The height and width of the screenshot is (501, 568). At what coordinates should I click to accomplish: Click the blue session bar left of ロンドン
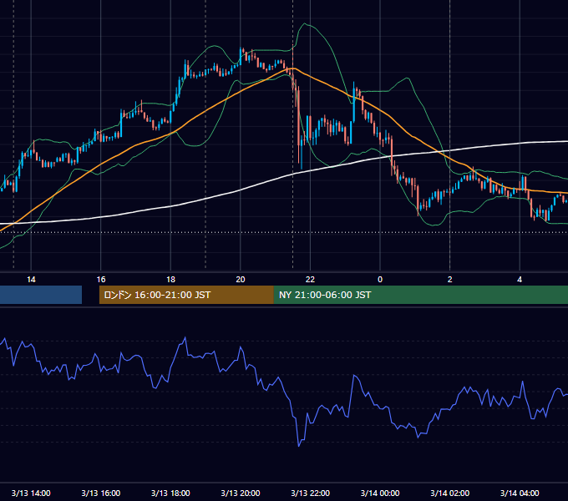[41, 295]
